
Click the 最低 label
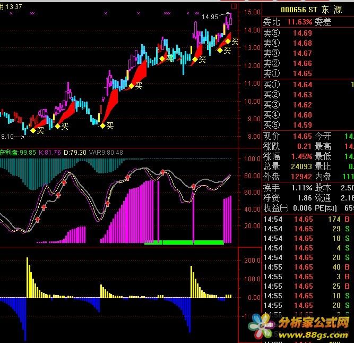[x=323, y=156]
